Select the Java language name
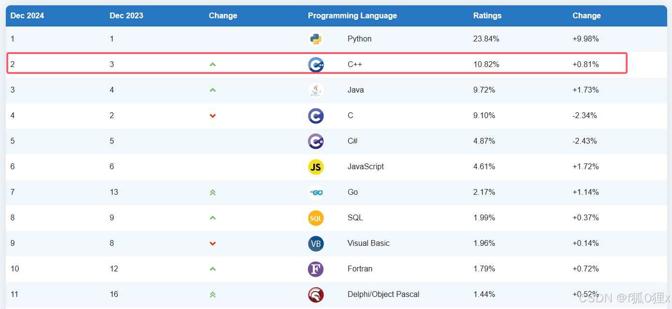The width and height of the screenshot is (672, 309). [x=356, y=90]
